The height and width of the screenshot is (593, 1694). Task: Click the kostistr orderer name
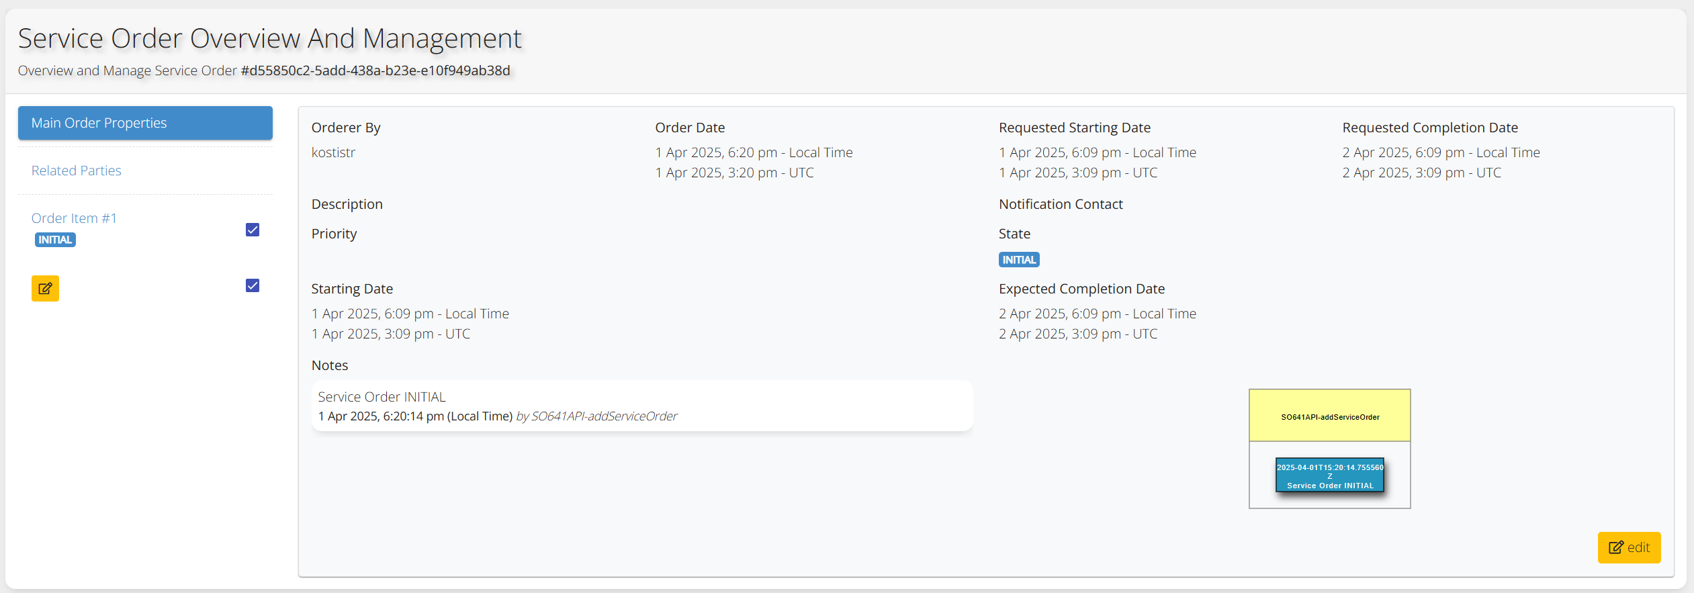pyautogui.click(x=333, y=152)
